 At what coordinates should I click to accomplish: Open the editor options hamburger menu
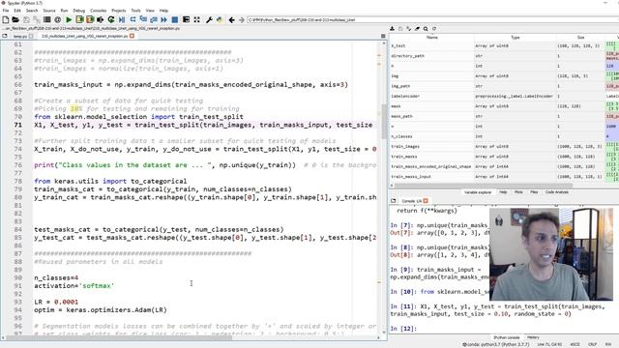click(x=383, y=36)
